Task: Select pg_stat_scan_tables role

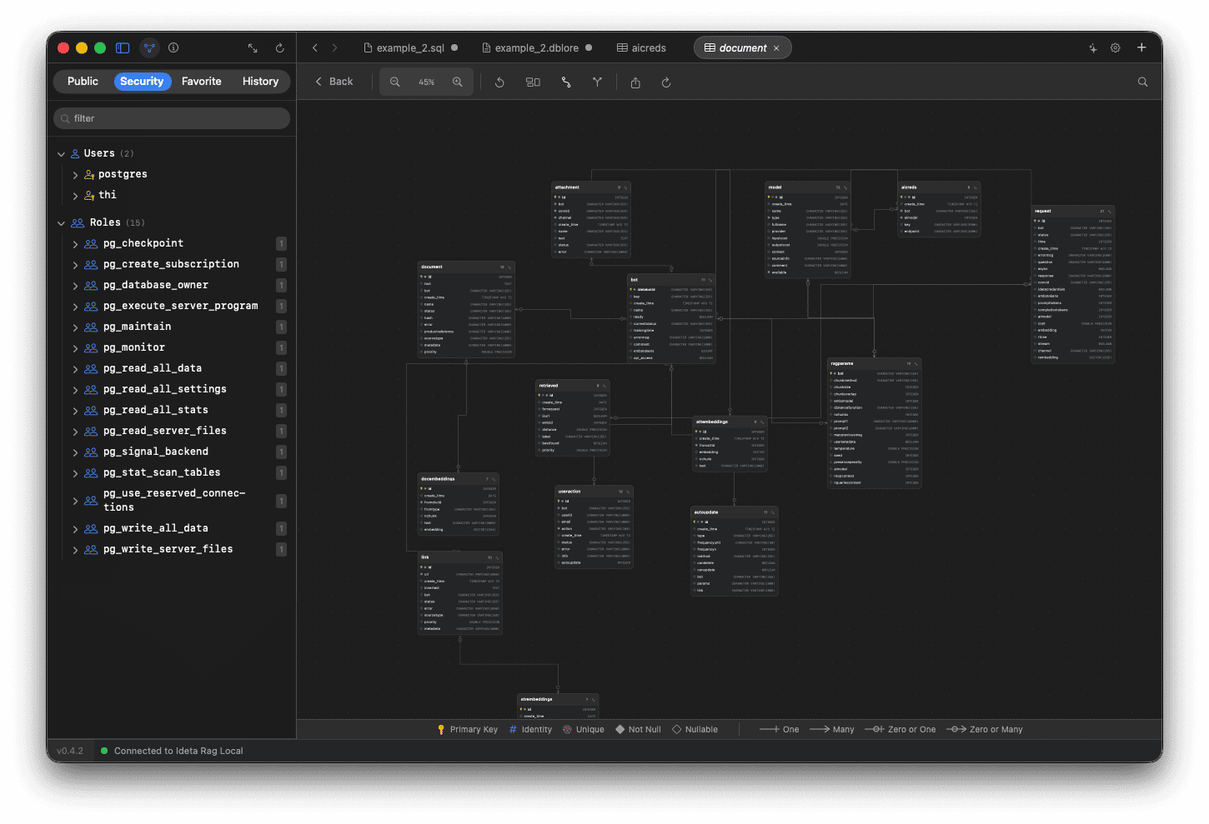Action: coord(162,472)
